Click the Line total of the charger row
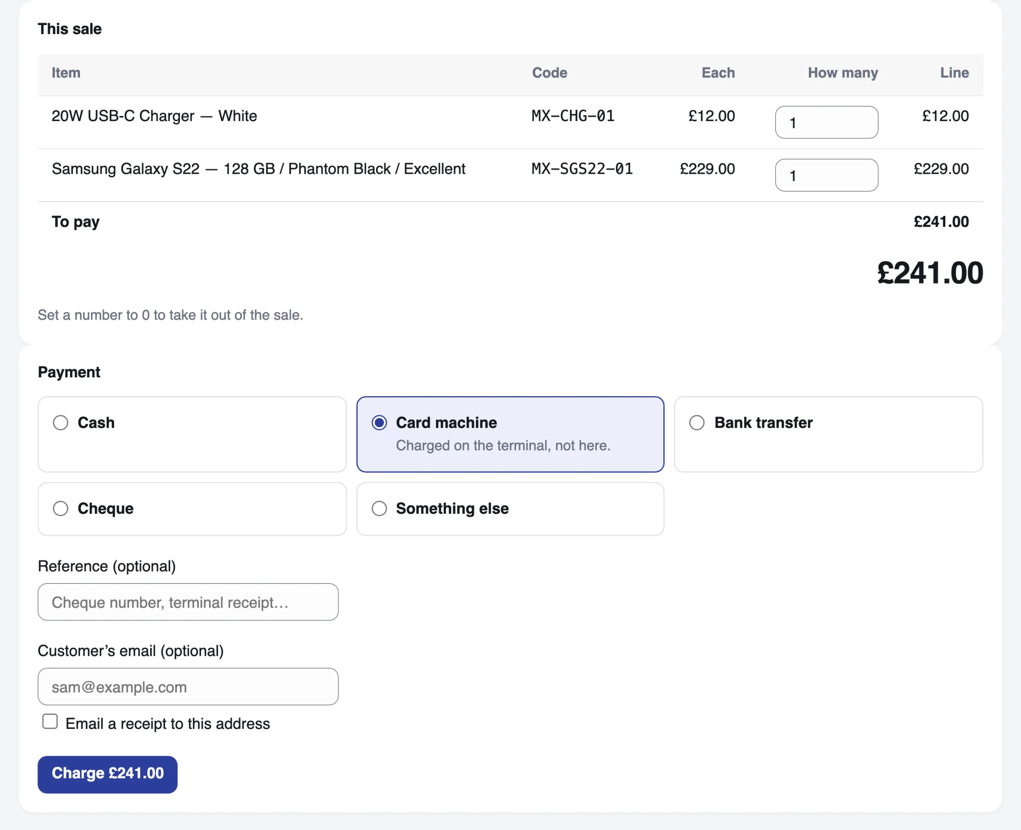Viewport: 1021px width, 830px height. [945, 116]
